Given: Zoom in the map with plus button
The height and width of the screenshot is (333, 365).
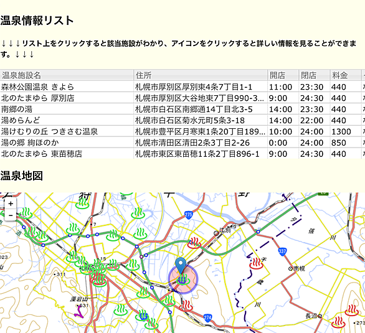Looking at the screenshot, I should click(11, 204).
